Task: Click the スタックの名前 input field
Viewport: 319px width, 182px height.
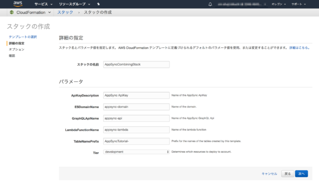Action: [136, 65]
